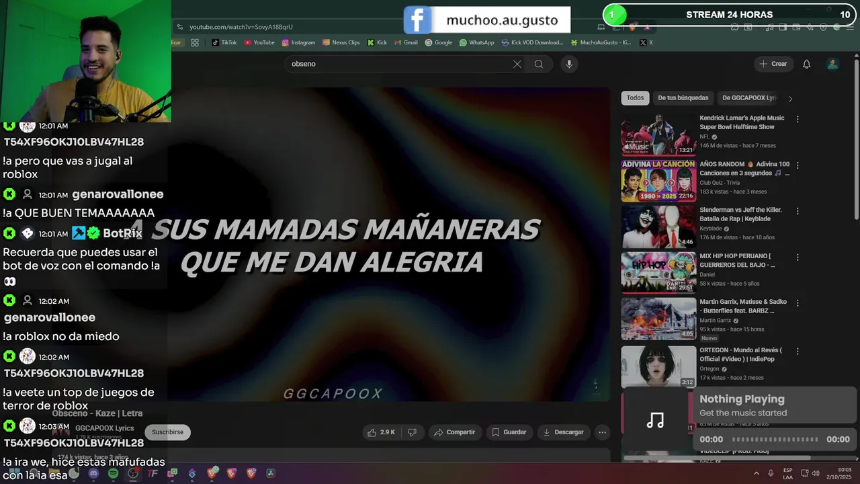Viewport: 860px width, 484px height.
Task: Open the Brave shield icon in address bar
Action: pos(633,27)
